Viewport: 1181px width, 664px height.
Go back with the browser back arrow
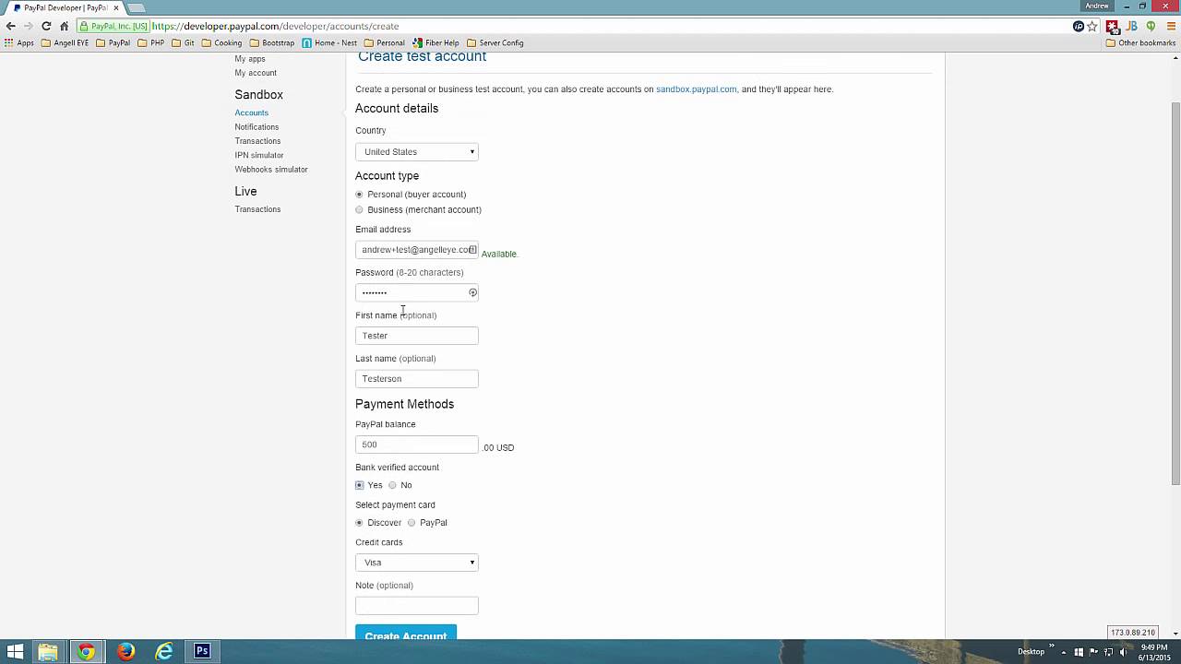(x=10, y=26)
